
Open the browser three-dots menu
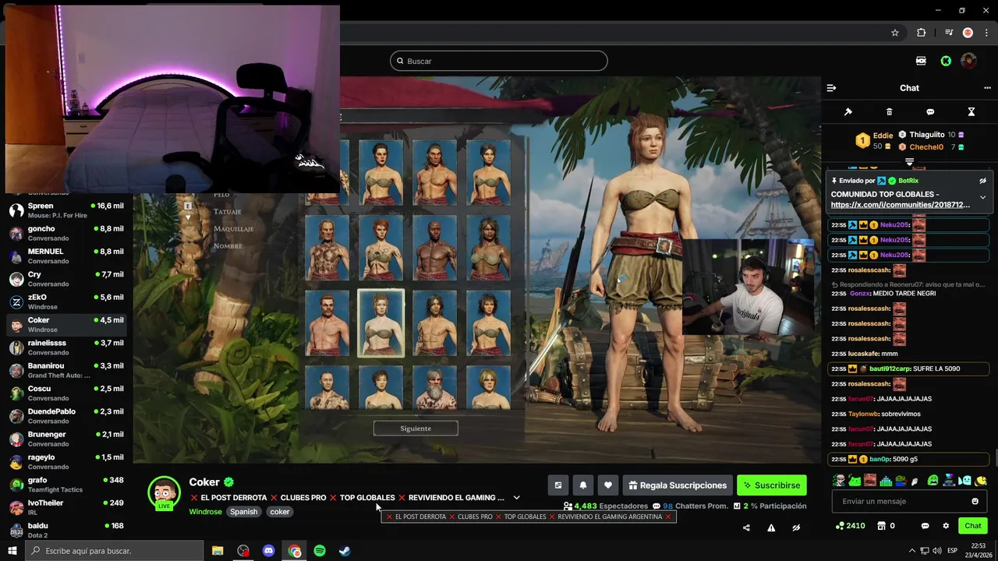[x=986, y=33]
